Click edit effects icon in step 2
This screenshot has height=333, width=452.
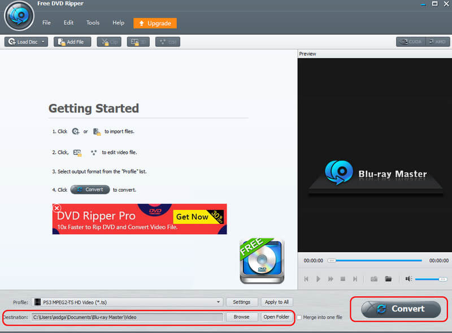[94, 152]
